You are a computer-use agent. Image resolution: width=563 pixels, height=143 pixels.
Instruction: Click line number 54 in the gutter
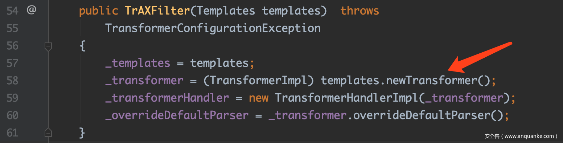click(x=13, y=11)
